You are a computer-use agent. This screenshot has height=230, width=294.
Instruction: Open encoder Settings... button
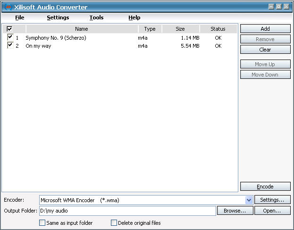pyautogui.click(x=272, y=200)
